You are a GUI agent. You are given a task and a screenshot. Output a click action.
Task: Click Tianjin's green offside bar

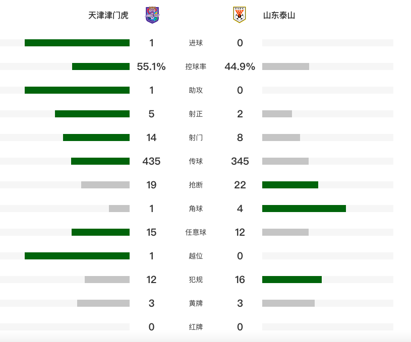(x=77, y=256)
